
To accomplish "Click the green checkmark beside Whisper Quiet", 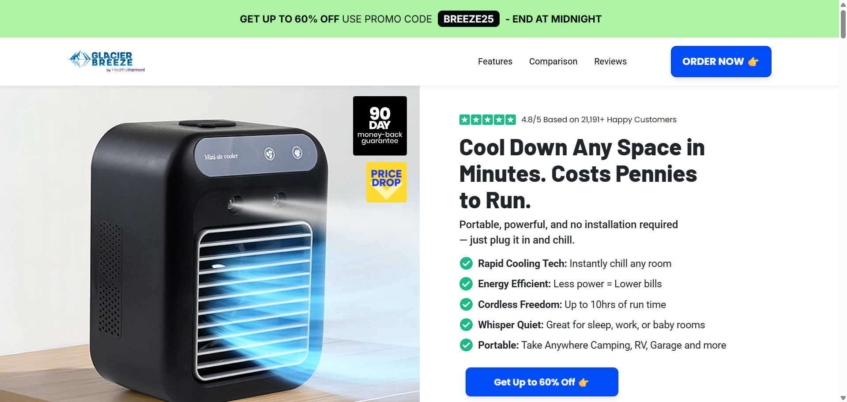I will pyautogui.click(x=466, y=325).
